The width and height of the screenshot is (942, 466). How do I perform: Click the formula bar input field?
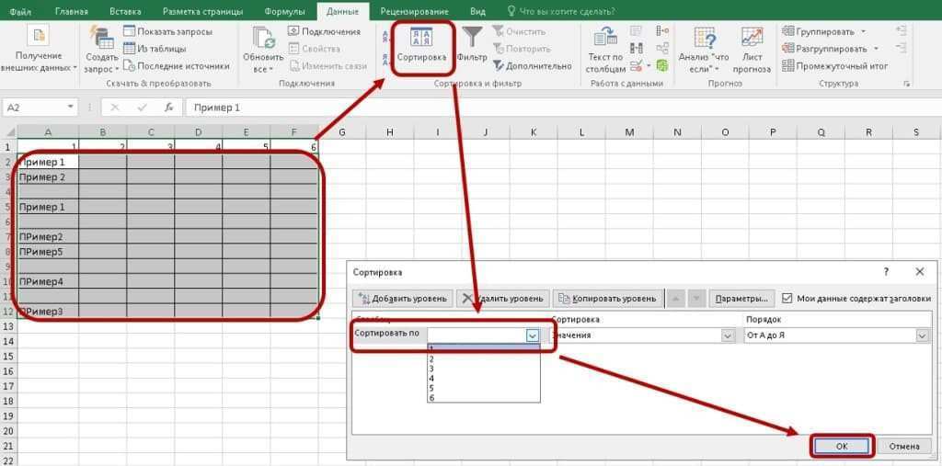(552, 108)
